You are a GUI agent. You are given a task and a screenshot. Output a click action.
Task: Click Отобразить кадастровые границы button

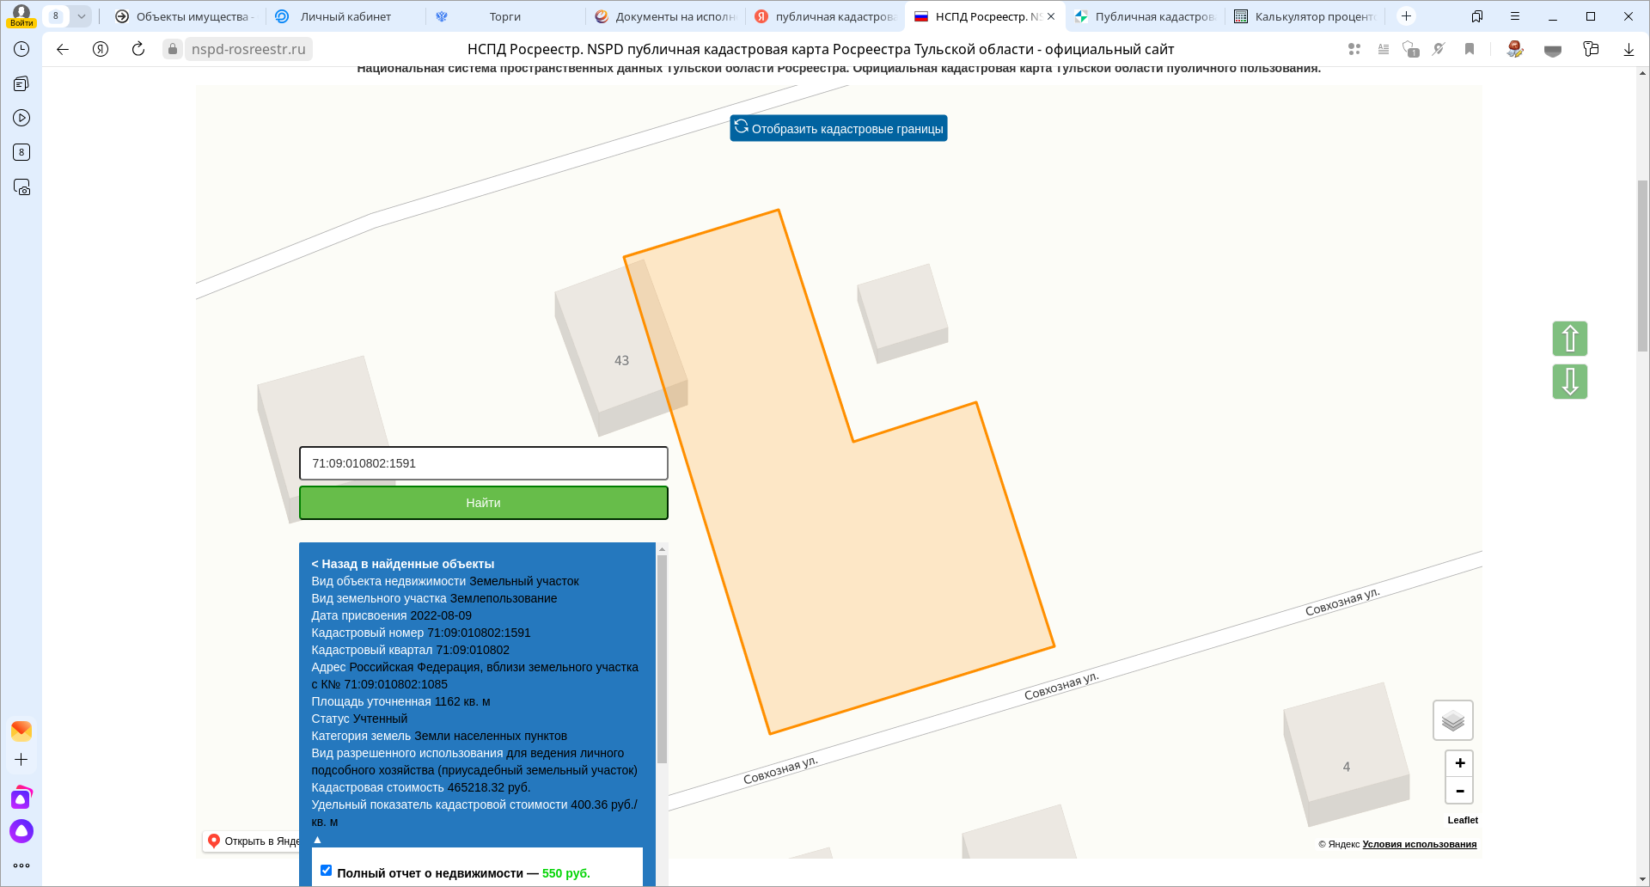tap(838, 128)
